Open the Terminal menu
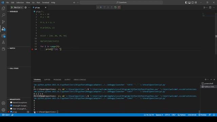217x122 pixels. 46,2
